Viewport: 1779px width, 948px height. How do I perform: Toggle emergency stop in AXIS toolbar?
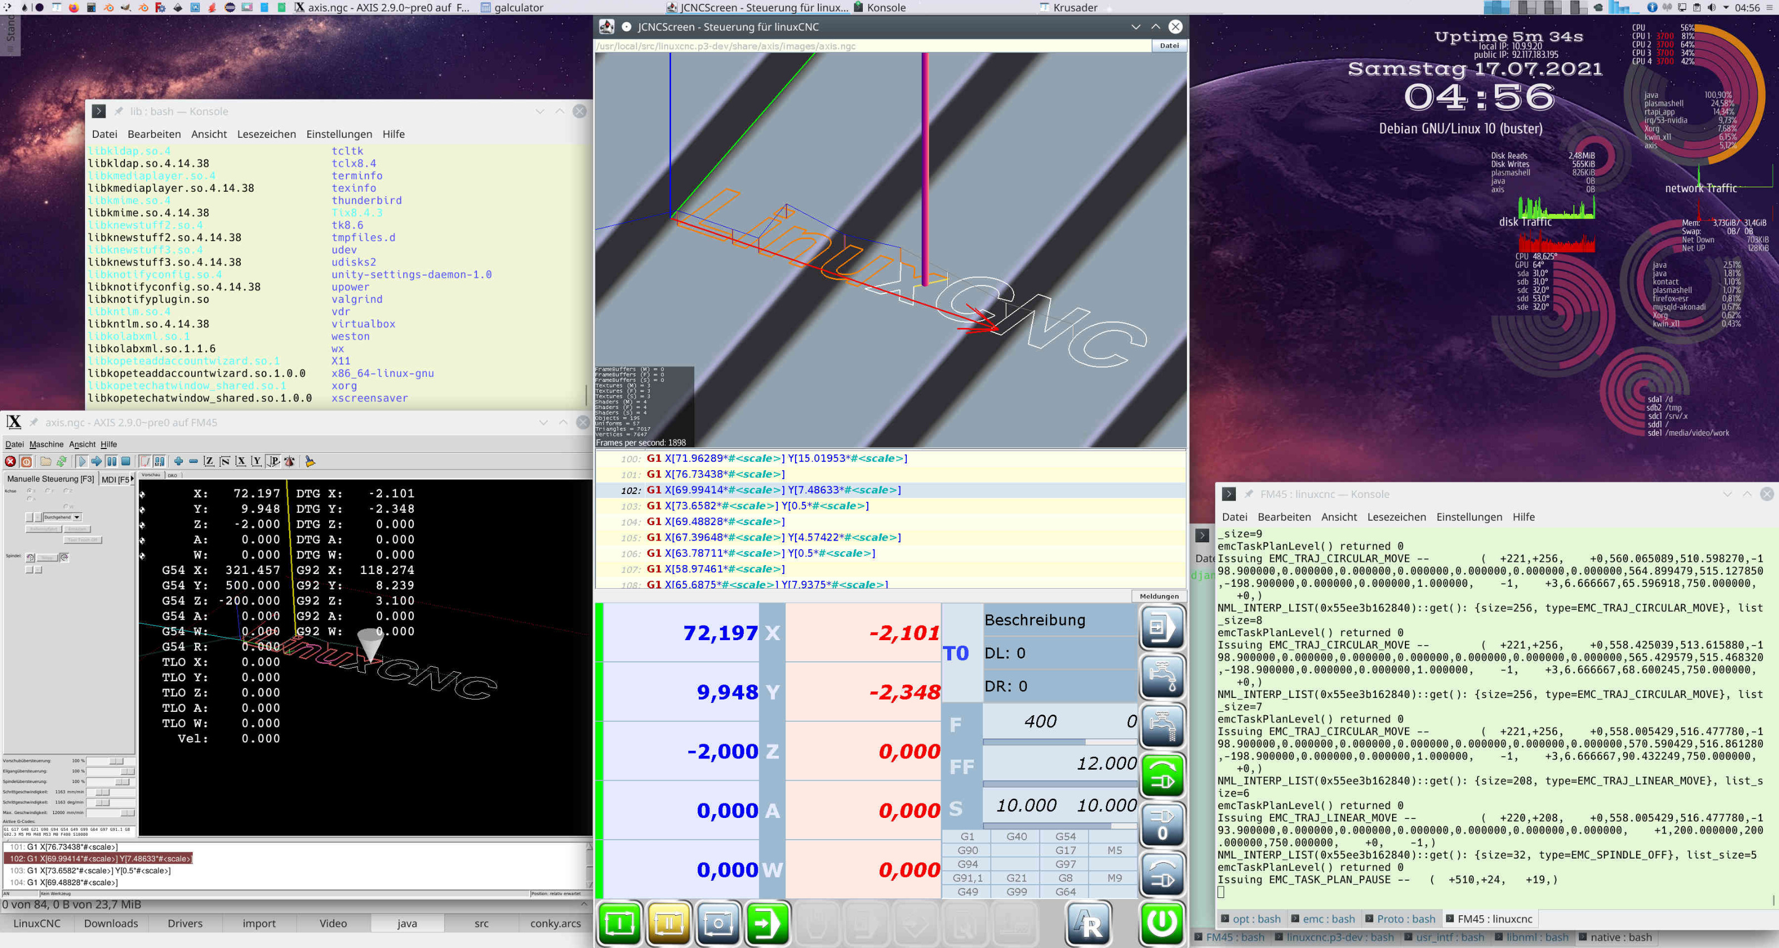point(11,461)
